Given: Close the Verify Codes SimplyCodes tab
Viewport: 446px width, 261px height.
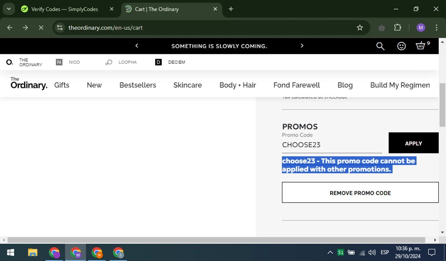Looking at the screenshot, I should tap(111, 9).
